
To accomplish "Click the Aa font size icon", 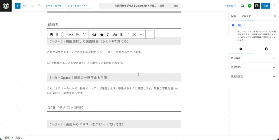I will (115, 35).
